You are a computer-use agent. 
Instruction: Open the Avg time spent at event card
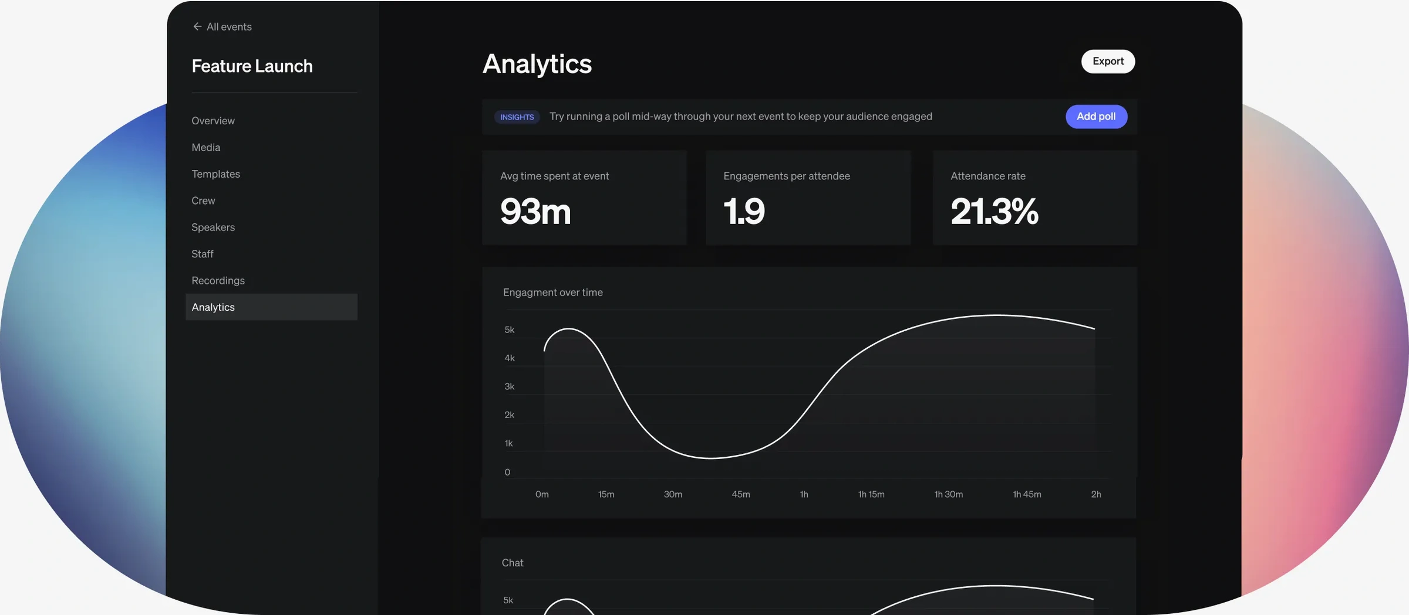(x=584, y=198)
